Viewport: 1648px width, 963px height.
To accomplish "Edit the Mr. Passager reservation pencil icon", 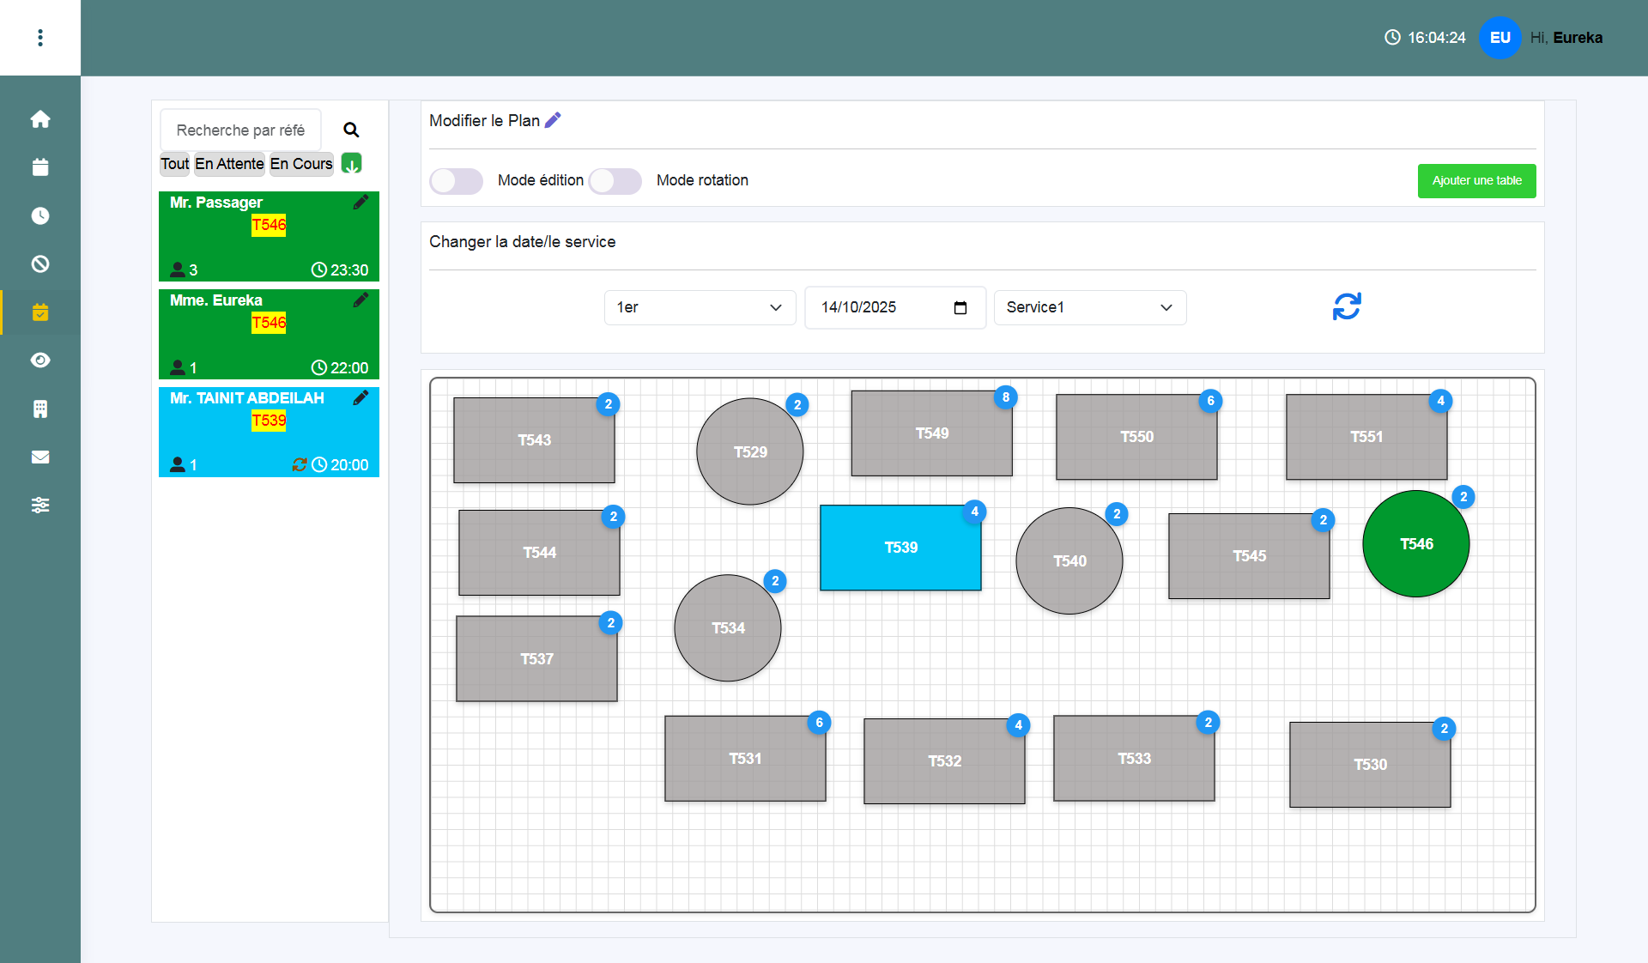I will pyautogui.click(x=360, y=203).
